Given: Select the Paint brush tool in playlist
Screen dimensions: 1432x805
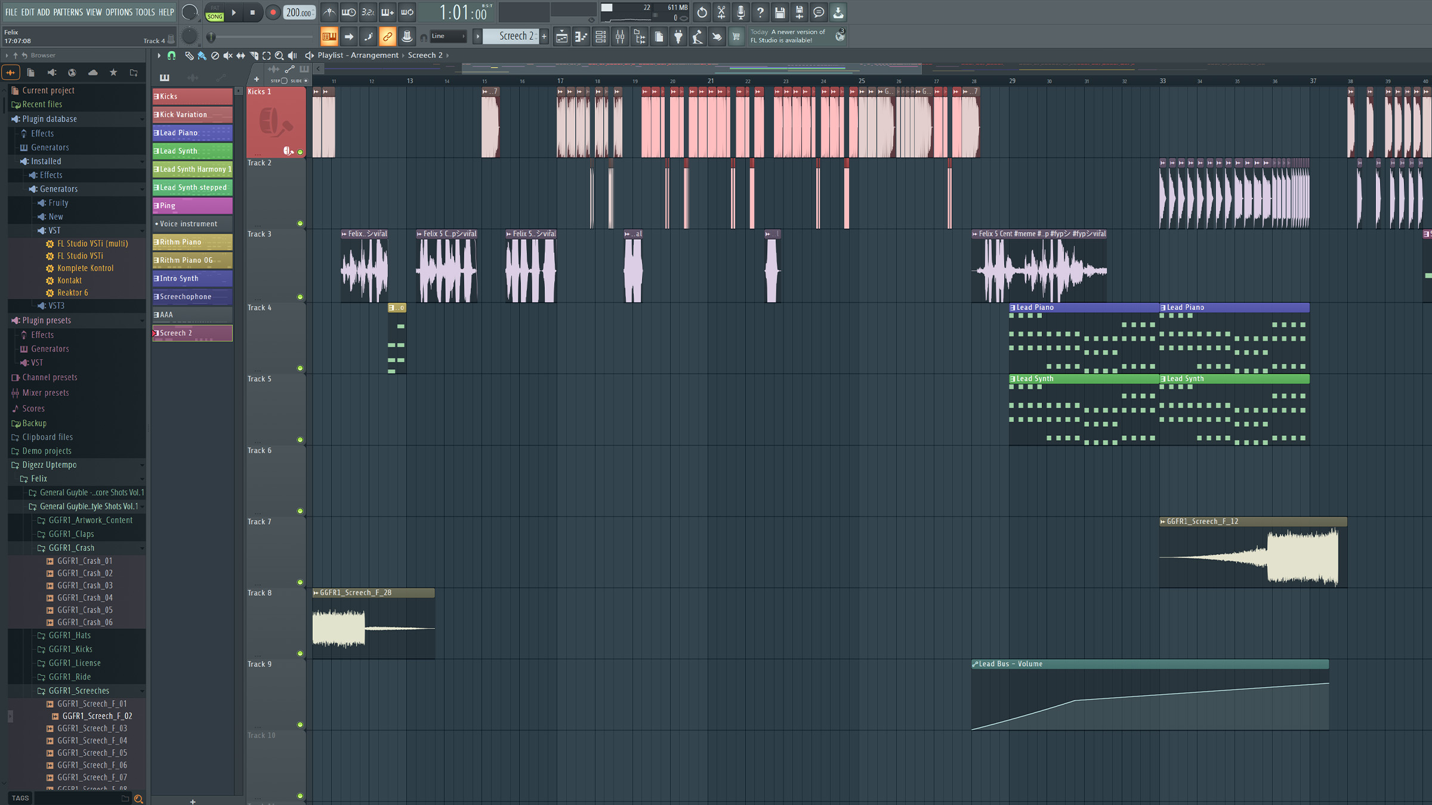Looking at the screenshot, I should [x=202, y=55].
